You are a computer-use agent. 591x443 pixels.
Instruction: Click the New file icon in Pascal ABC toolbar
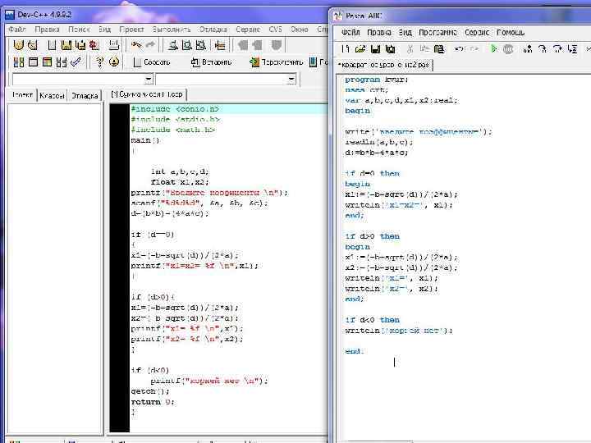click(x=346, y=48)
